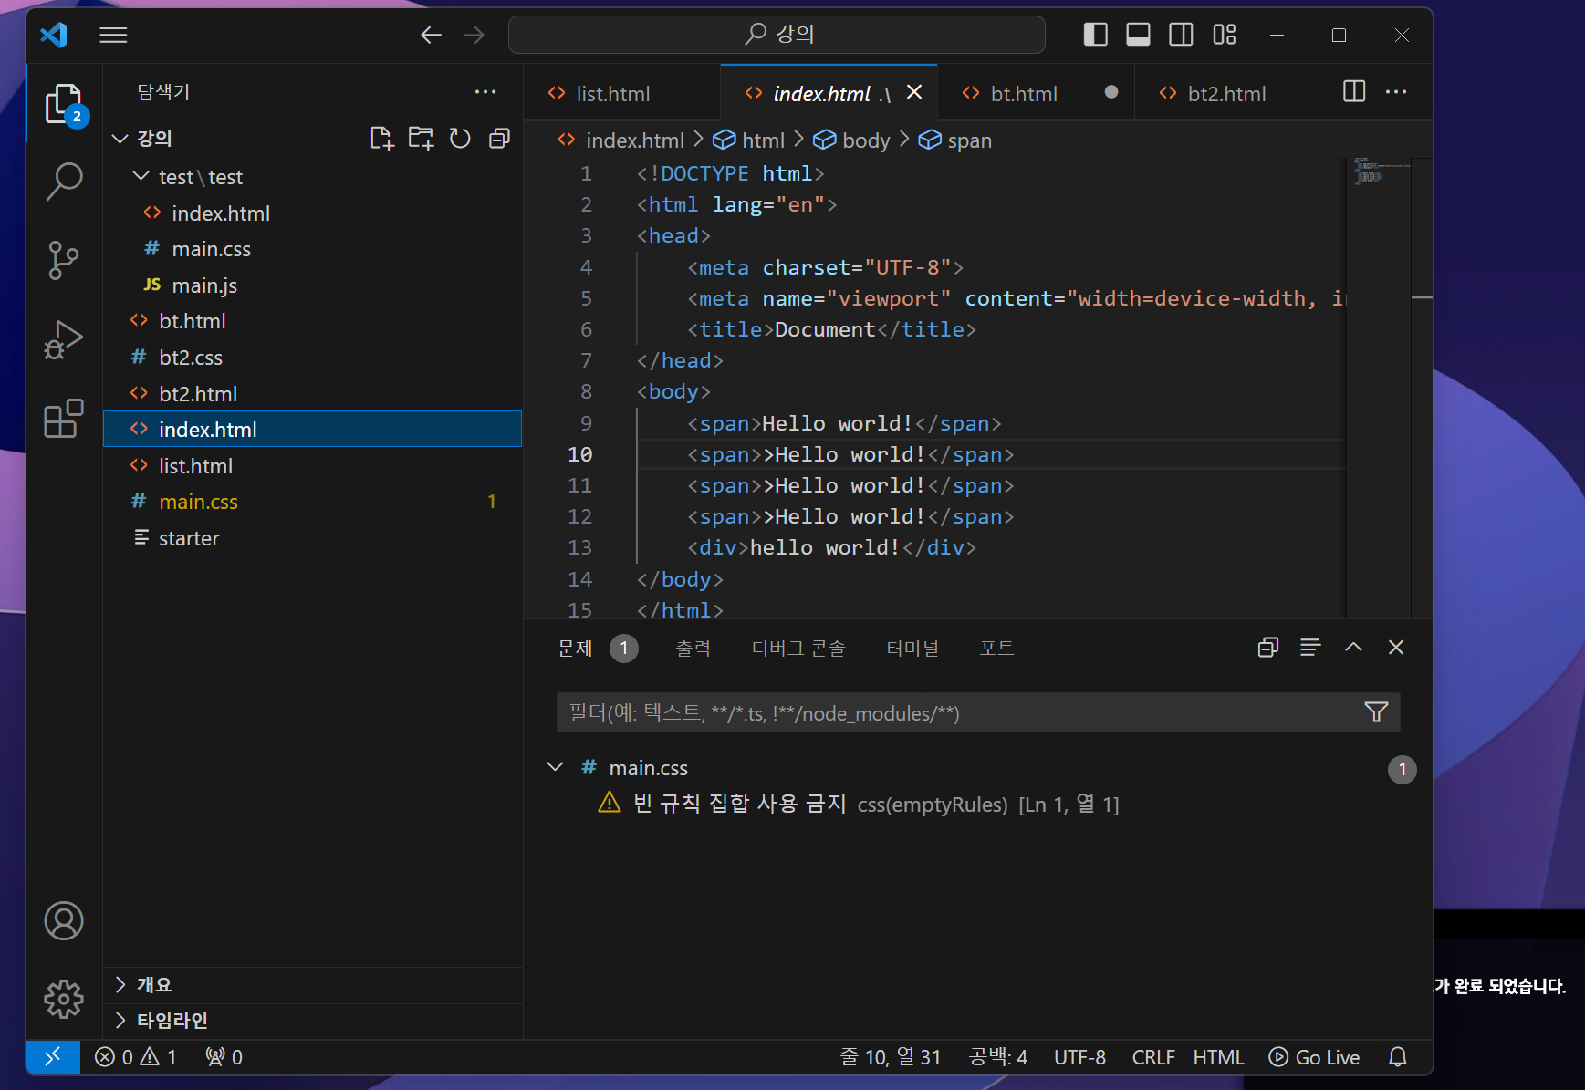Click errors and warnings status indicator

click(x=135, y=1057)
